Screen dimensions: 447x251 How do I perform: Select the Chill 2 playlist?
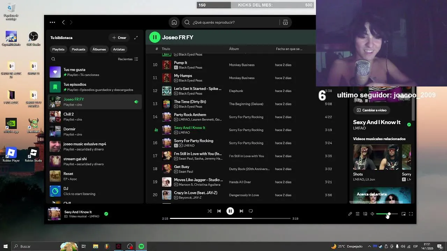(x=95, y=117)
